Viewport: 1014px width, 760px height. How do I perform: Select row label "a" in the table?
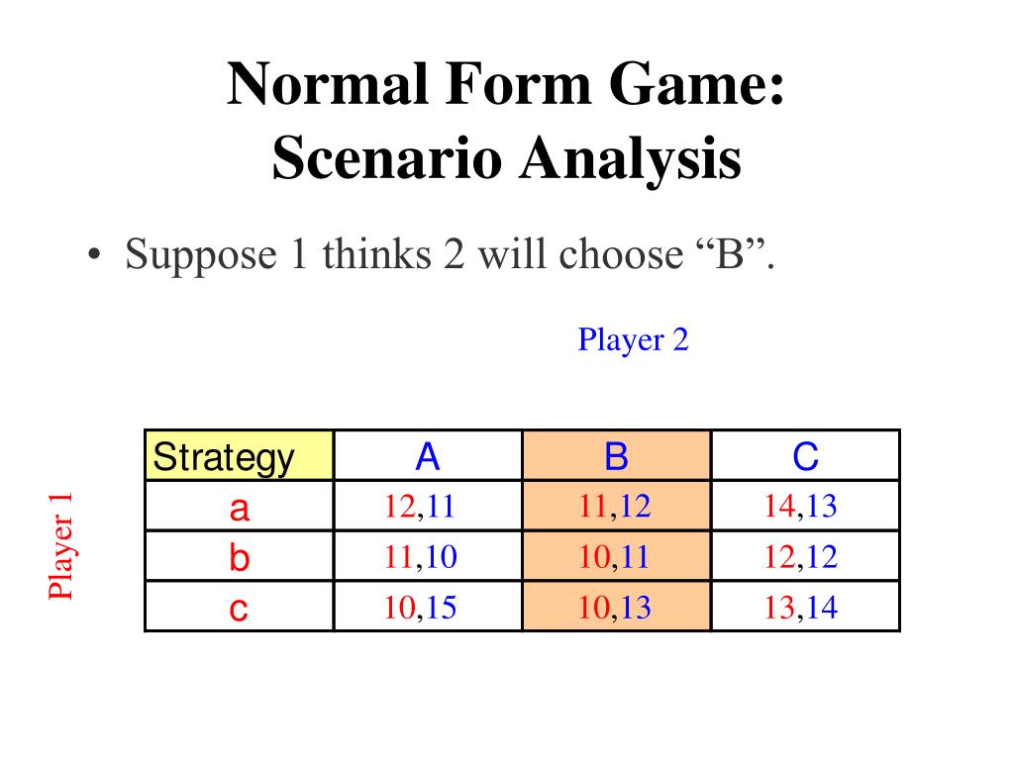[x=239, y=508]
